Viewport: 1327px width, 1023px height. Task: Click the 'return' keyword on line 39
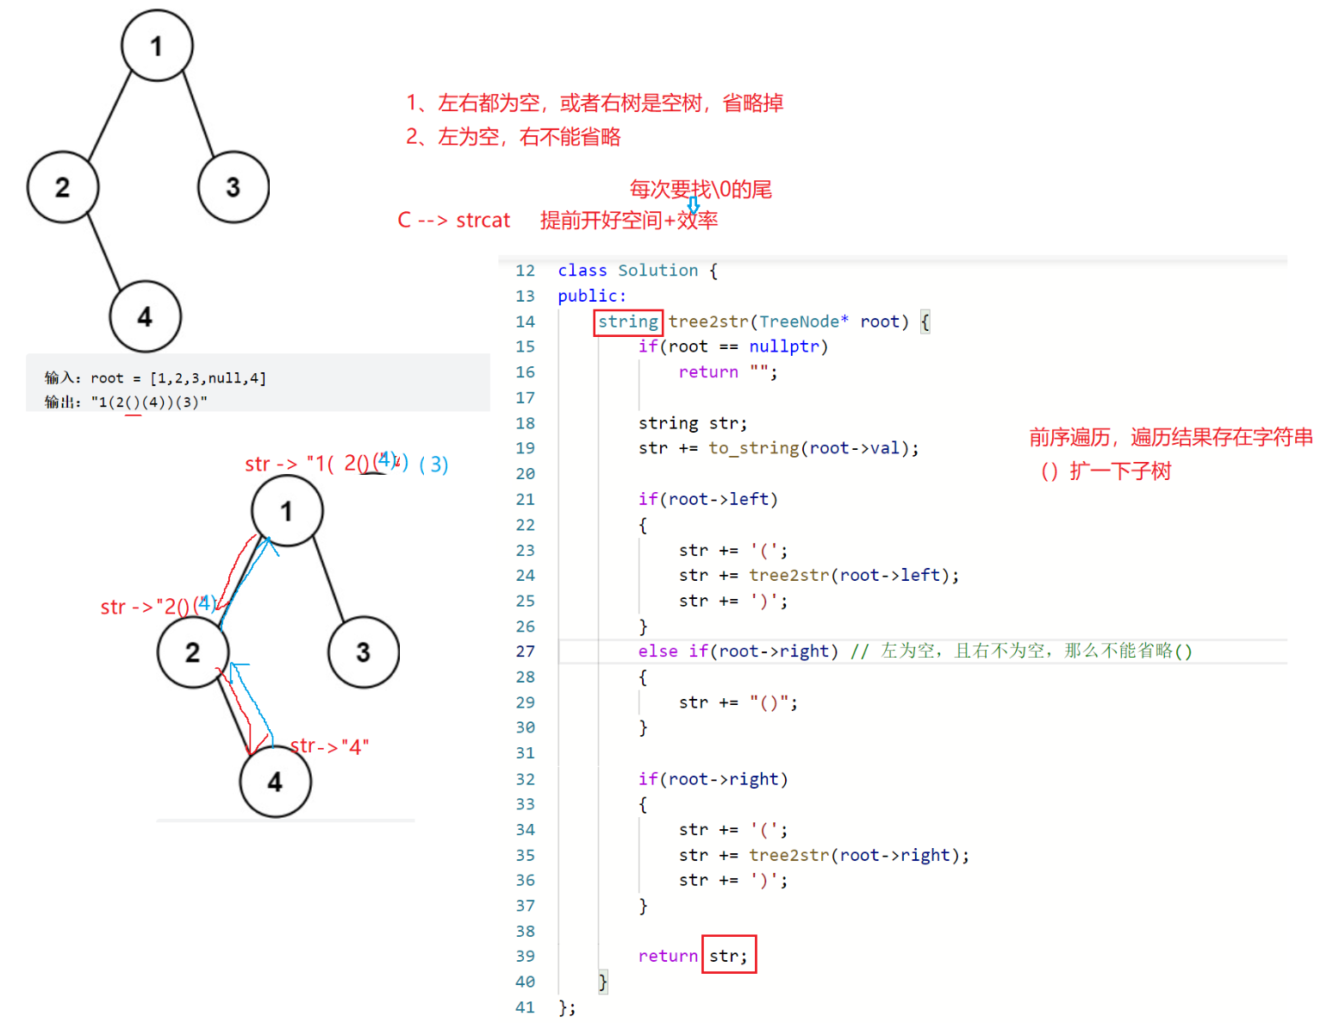click(x=668, y=956)
